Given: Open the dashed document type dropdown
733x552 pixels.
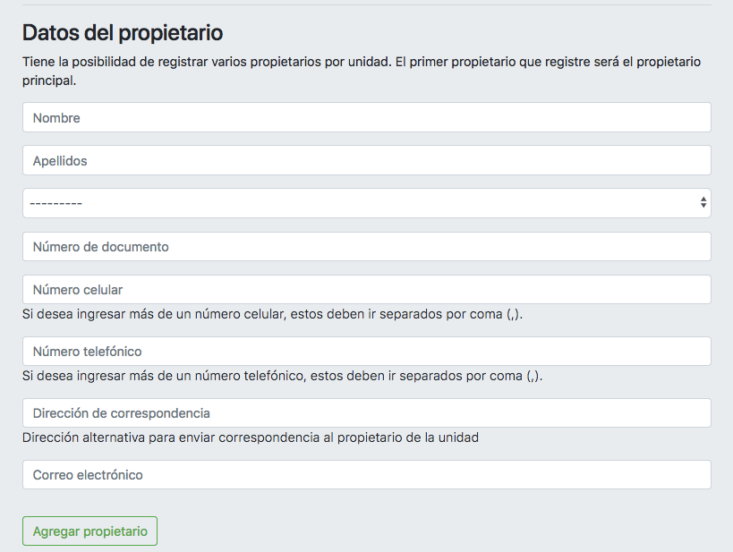Looking at the screenshot, I should (366, 203).
